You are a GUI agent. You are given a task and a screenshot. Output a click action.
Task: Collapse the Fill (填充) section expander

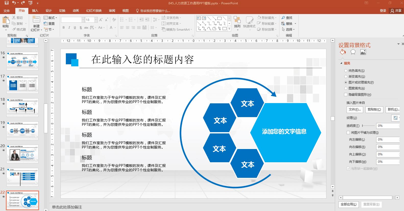click(x=341, y=63)
